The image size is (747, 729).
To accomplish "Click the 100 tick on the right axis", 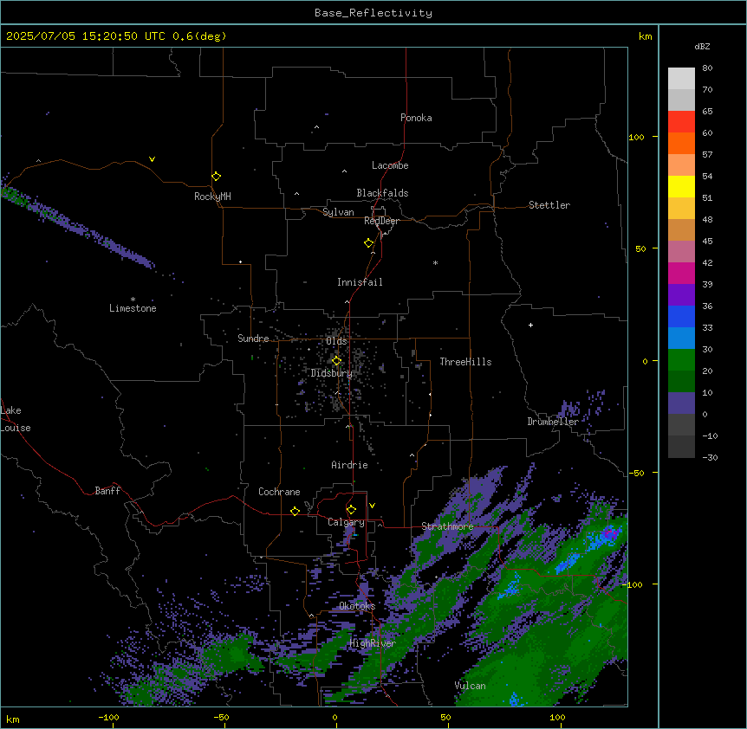I will coord(636,137).
